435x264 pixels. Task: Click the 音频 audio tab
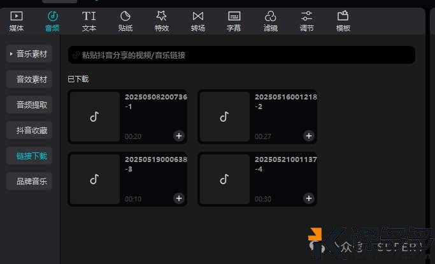(x=53, y=20)
